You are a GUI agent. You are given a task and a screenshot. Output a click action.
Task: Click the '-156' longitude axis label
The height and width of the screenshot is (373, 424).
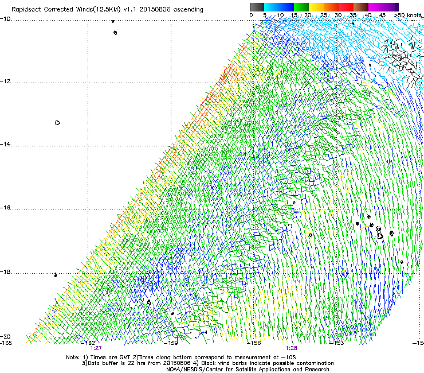pyautogui.click(x=254, y=343)
